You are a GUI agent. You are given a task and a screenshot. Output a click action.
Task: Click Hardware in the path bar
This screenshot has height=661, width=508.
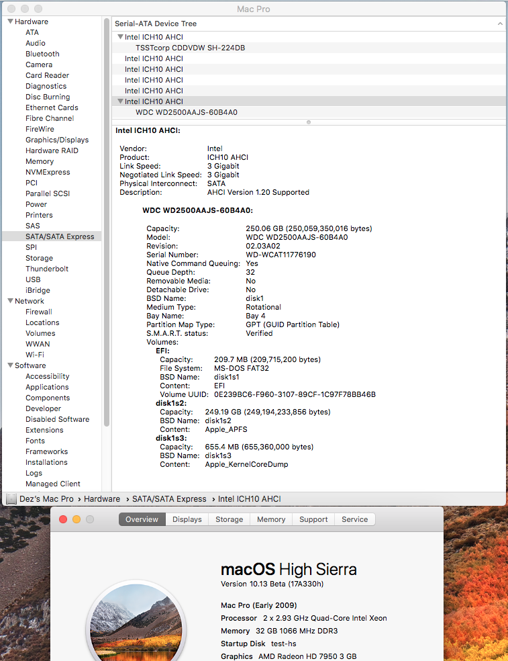coord(102,498)
